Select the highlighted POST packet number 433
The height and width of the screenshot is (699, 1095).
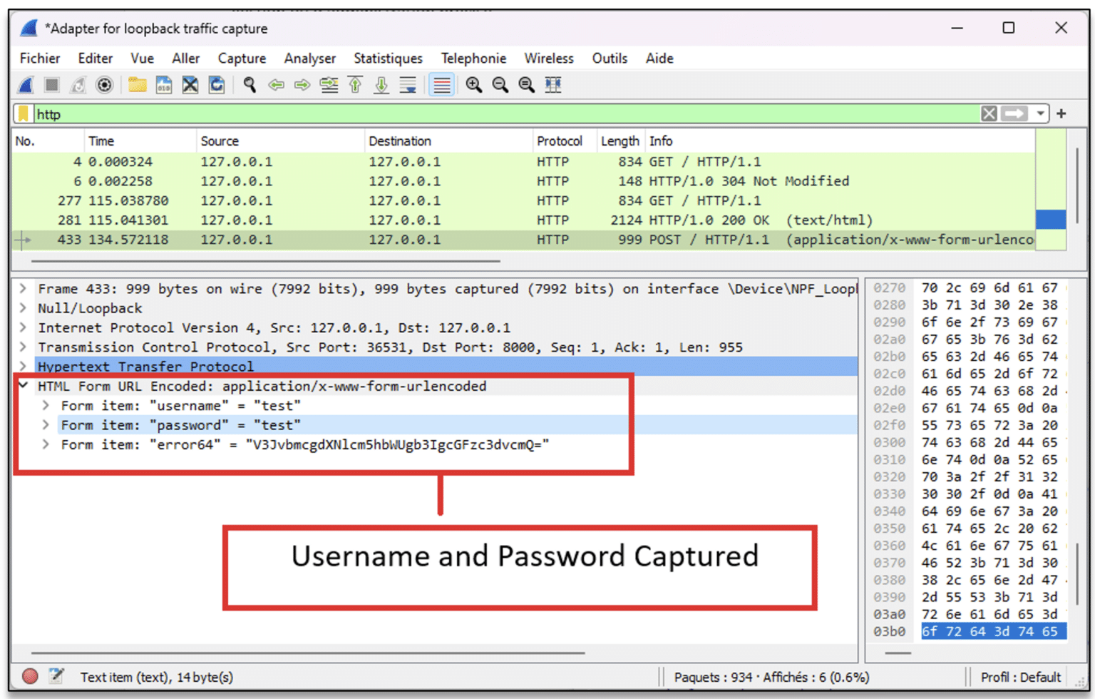click(x=428, y=240)
